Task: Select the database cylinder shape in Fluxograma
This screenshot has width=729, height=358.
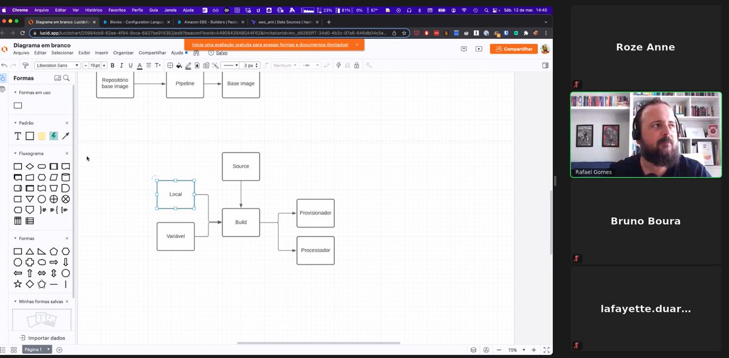Action: tap(66, 177)
